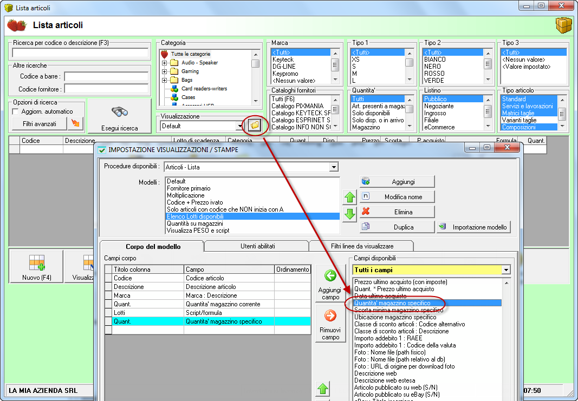This screenshot has height=401, width=578.
Task: Open the Visualizzazione Default dropdown
Action: (240, 126)
